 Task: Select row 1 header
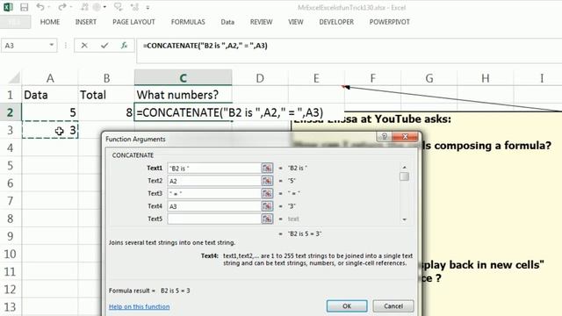10,95
